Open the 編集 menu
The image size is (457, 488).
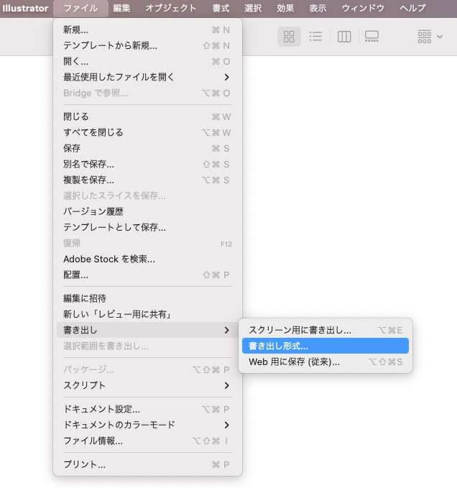click(121, 8)
